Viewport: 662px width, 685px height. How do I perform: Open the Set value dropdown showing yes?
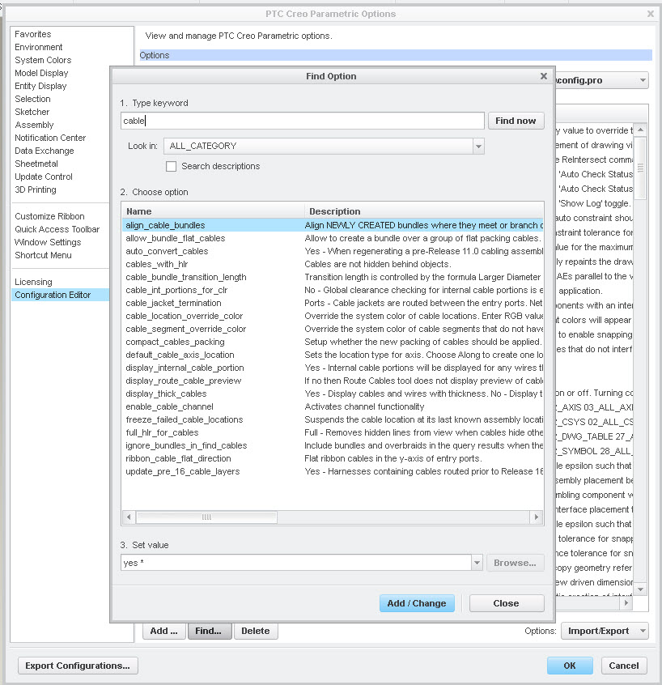(477, 563)
